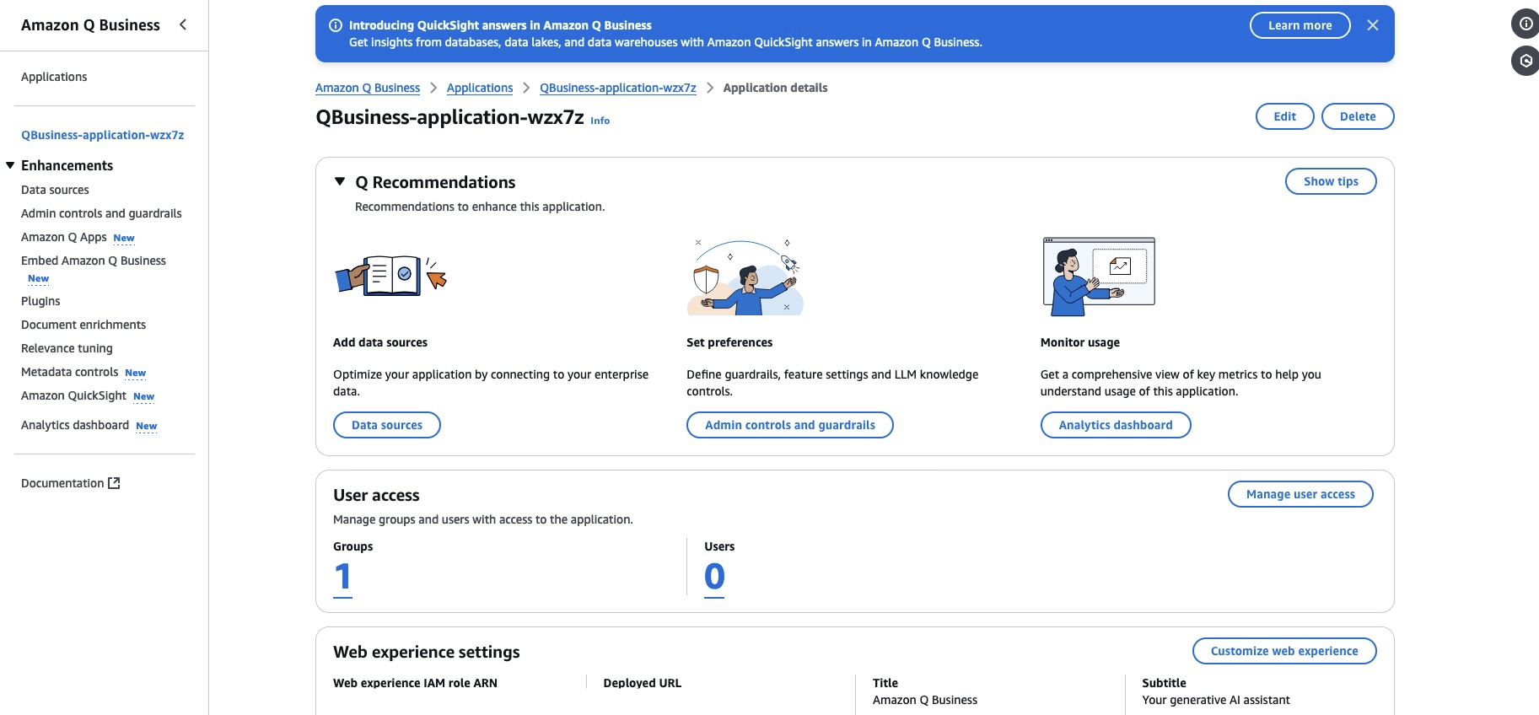Screen dimensions: 1539x715
Task: Open the Groups count link
Action: 342,578
